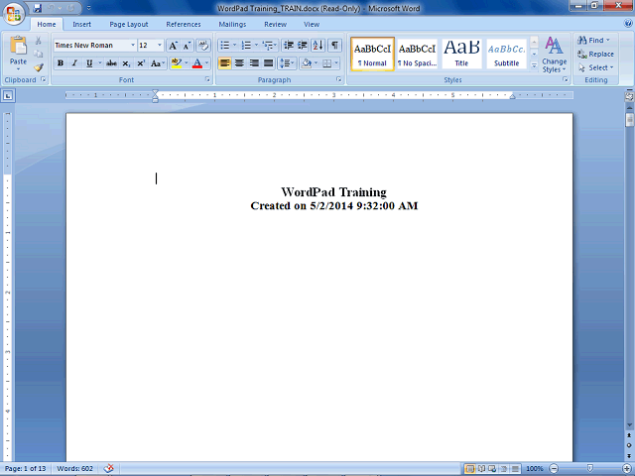Viewport: 635px width, 476px height.
Task: Paste clipboard contents
Action: 18,52
